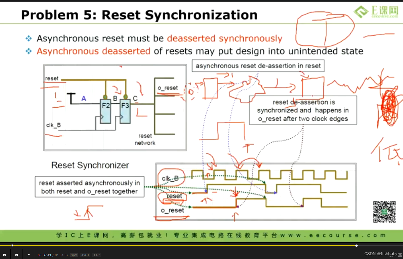Click the eject/open file button
The image size is (403, 259).
[x=29, y=255]
